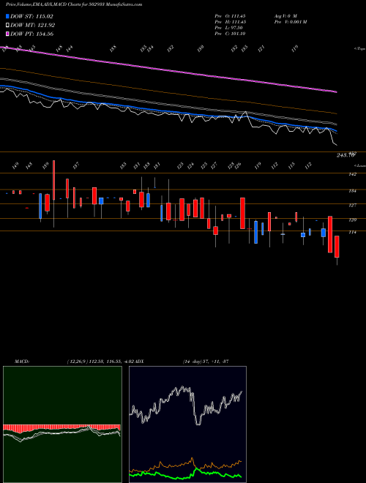This screenshot has width=366, height=483.
Task: Click the Pre H: 111.45 value
Action: 230,22
